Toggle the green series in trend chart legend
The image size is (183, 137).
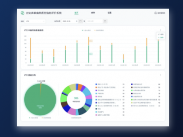pos(86,30)
